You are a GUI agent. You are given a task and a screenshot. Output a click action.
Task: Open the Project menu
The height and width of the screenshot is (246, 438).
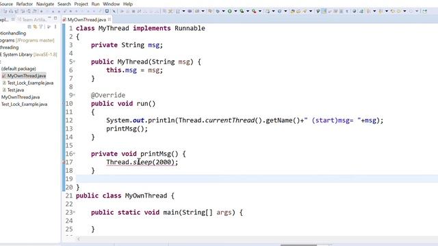coord(81,4)
